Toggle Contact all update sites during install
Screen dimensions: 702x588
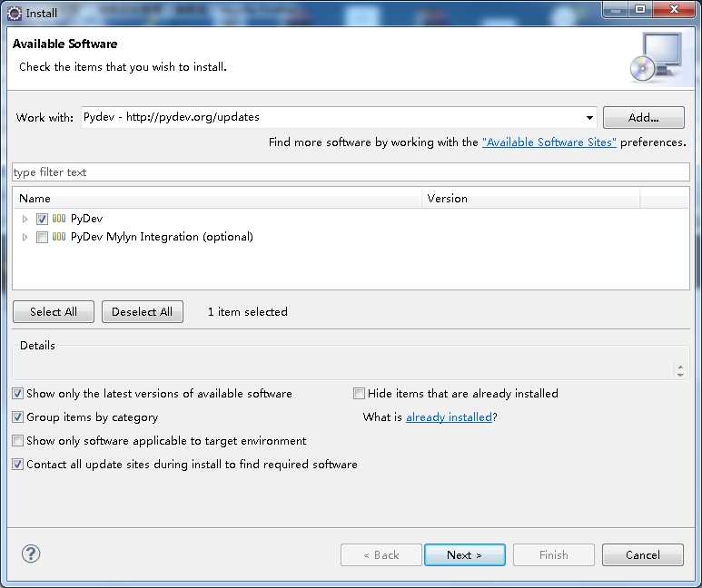pos(17,465)
